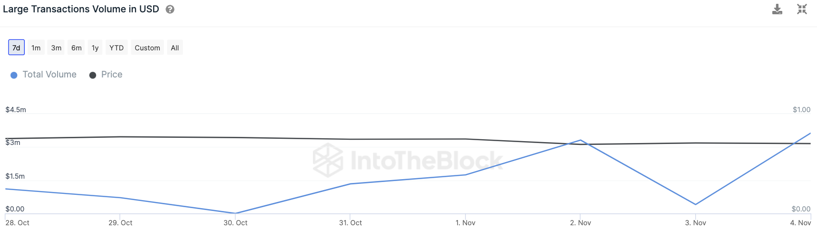Click the volume low point at 30. Oct
This screenshot has height=230, width=817.
(235, 213)
